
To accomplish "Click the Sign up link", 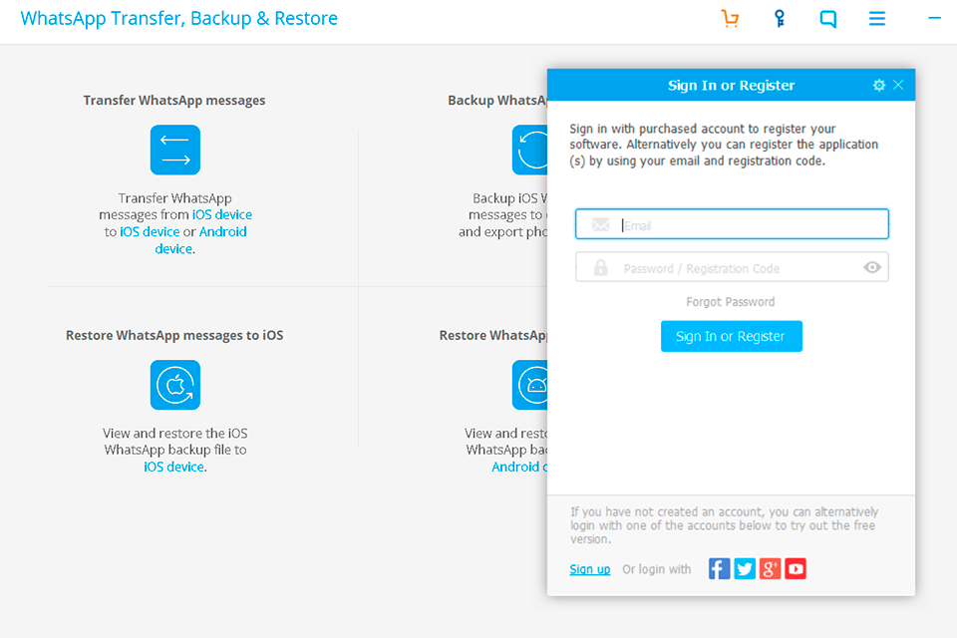I will click(x=589, y=568).
